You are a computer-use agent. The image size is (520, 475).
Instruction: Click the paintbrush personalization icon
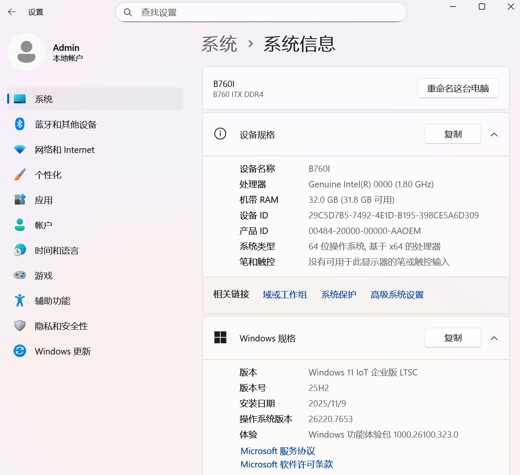(x=20, y=175)
